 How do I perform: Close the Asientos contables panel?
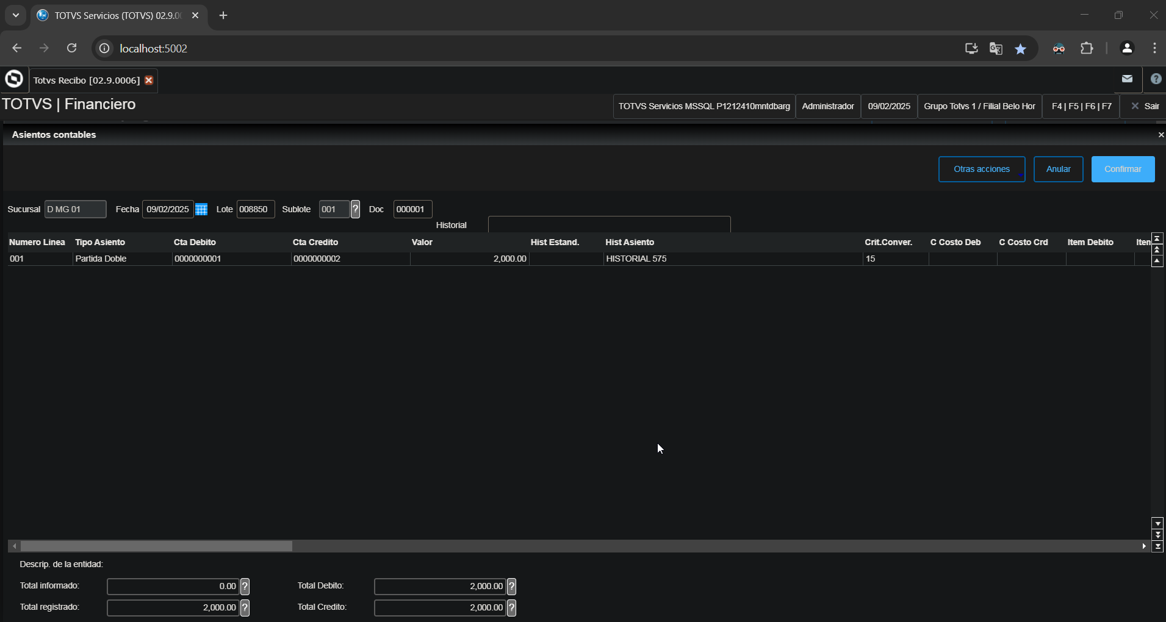pyautogui.click(x=1161, y=135)
